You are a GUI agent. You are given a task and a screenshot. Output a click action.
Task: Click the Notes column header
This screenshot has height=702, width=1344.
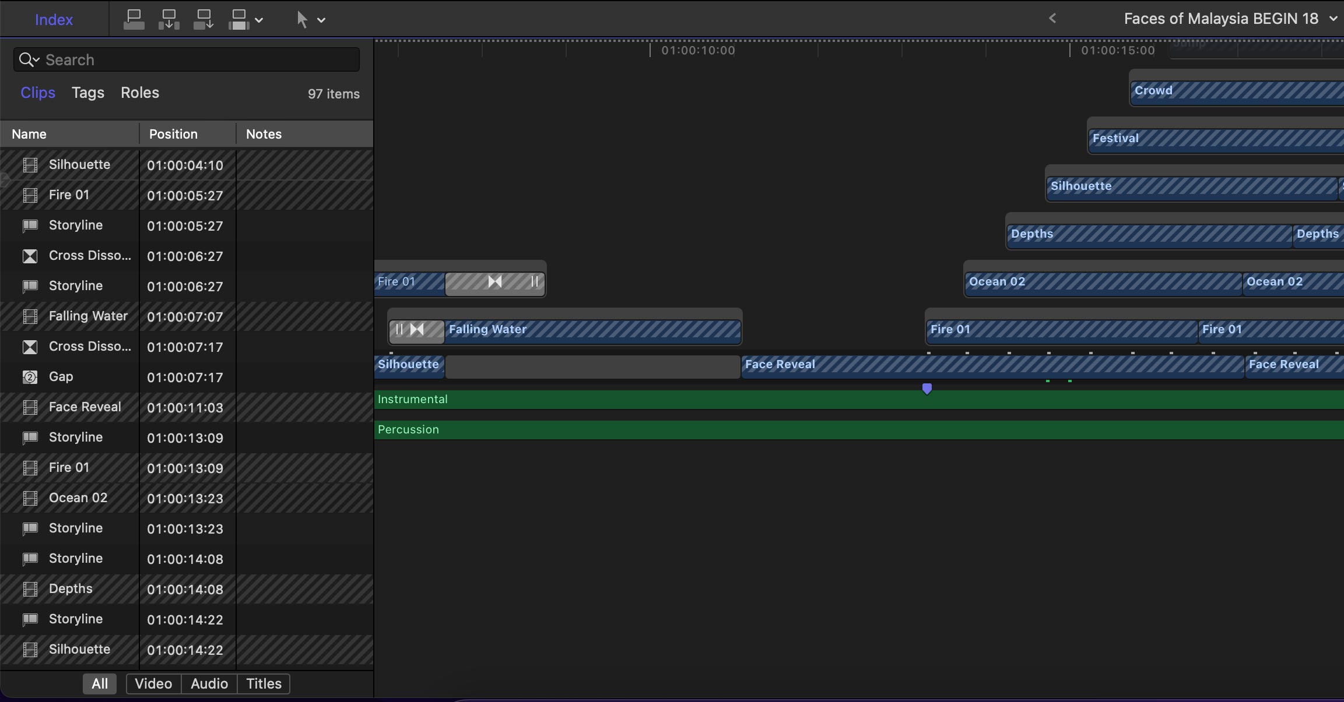click(x=304, y=134)
